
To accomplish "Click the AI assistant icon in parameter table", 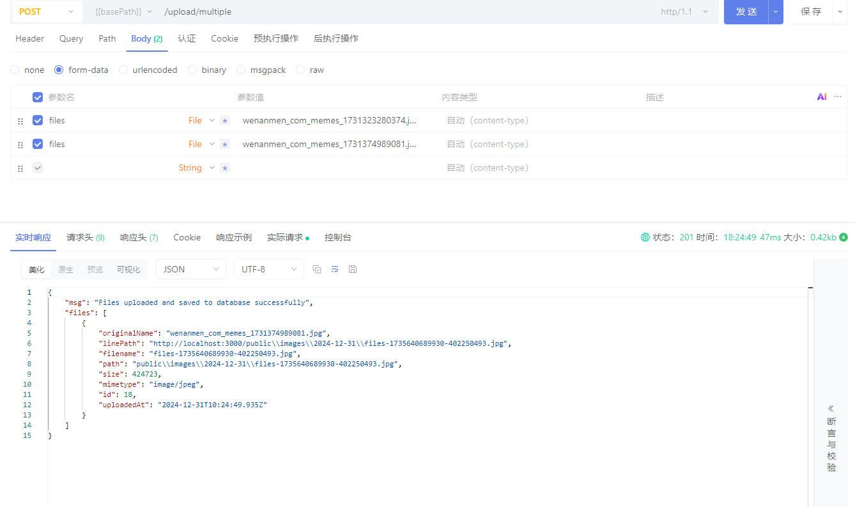I will (822, 97).
